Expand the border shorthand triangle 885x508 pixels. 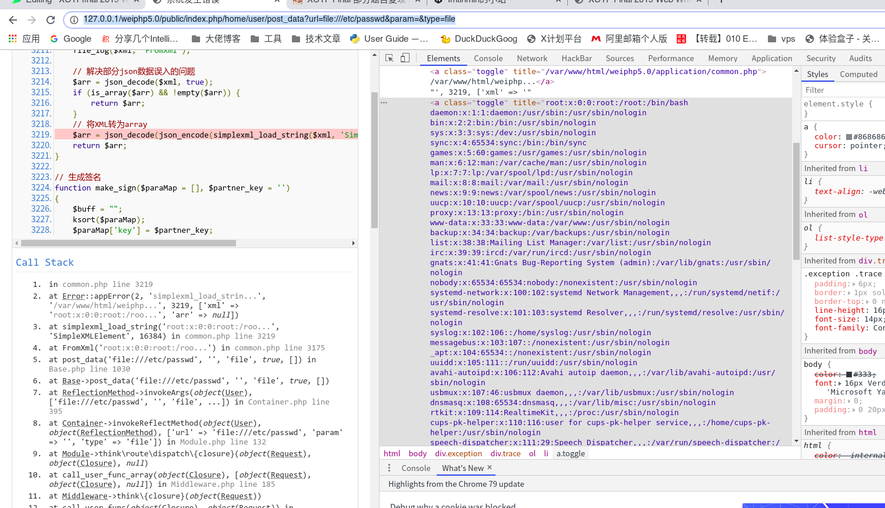coord(849,293)
